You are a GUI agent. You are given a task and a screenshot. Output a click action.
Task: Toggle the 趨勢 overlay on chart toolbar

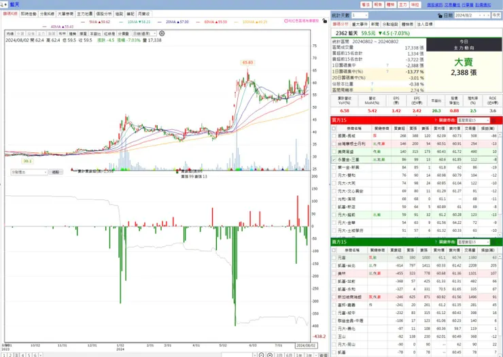(73, 33)
